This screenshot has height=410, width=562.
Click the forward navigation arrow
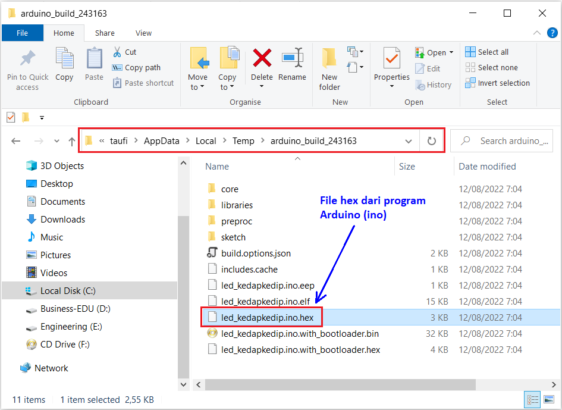38,141
